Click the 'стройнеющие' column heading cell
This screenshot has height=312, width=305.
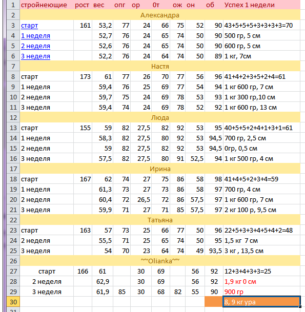point(47,5)
